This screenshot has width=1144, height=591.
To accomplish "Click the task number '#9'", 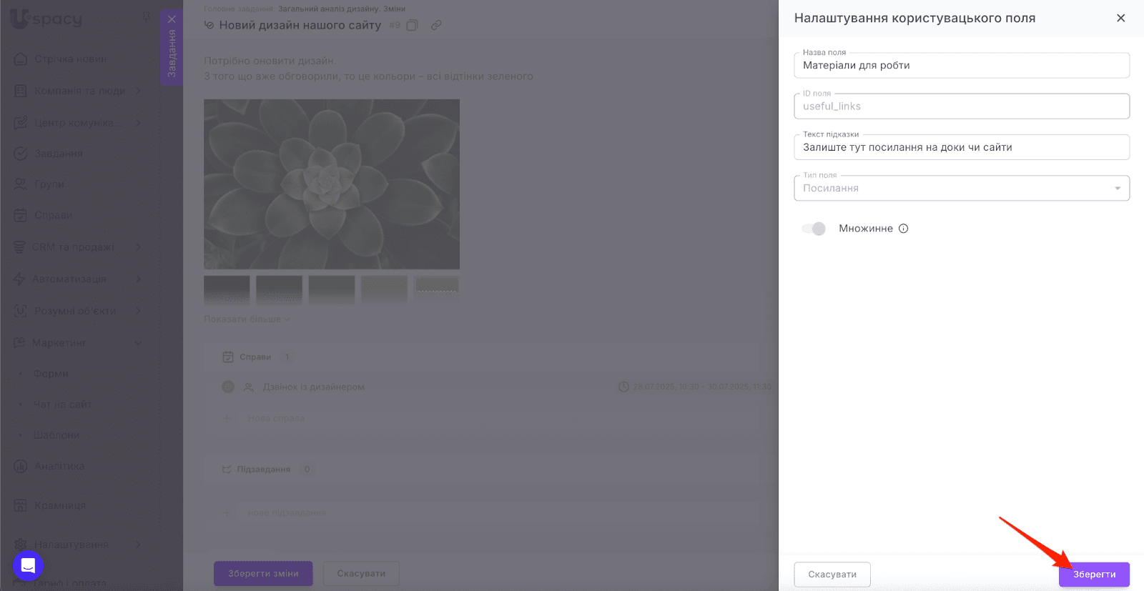I will click(395, 25).
